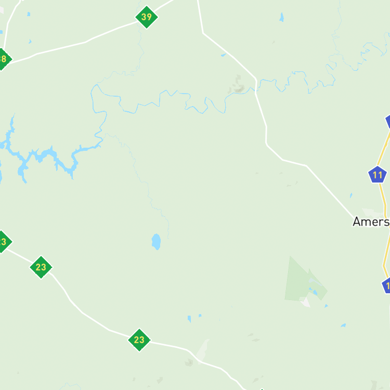The image size is (390, 390).
Task: Click the white diagonal road leading to Amers
Action: (330, 191)
